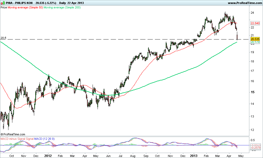The width and height of the screenshot is (263, 158).
Task: Open the www.ProRealTime.com link
Action: click(245, 3)
